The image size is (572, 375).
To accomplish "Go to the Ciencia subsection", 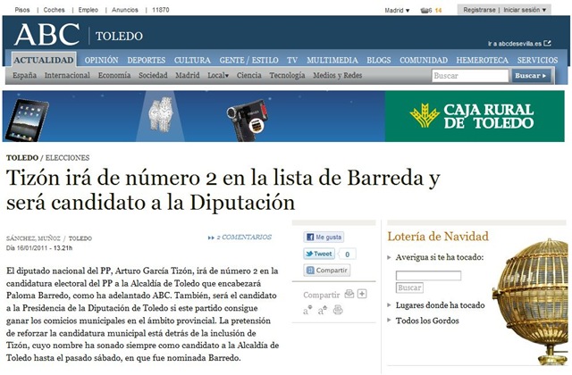I will [x=248, y=75].
